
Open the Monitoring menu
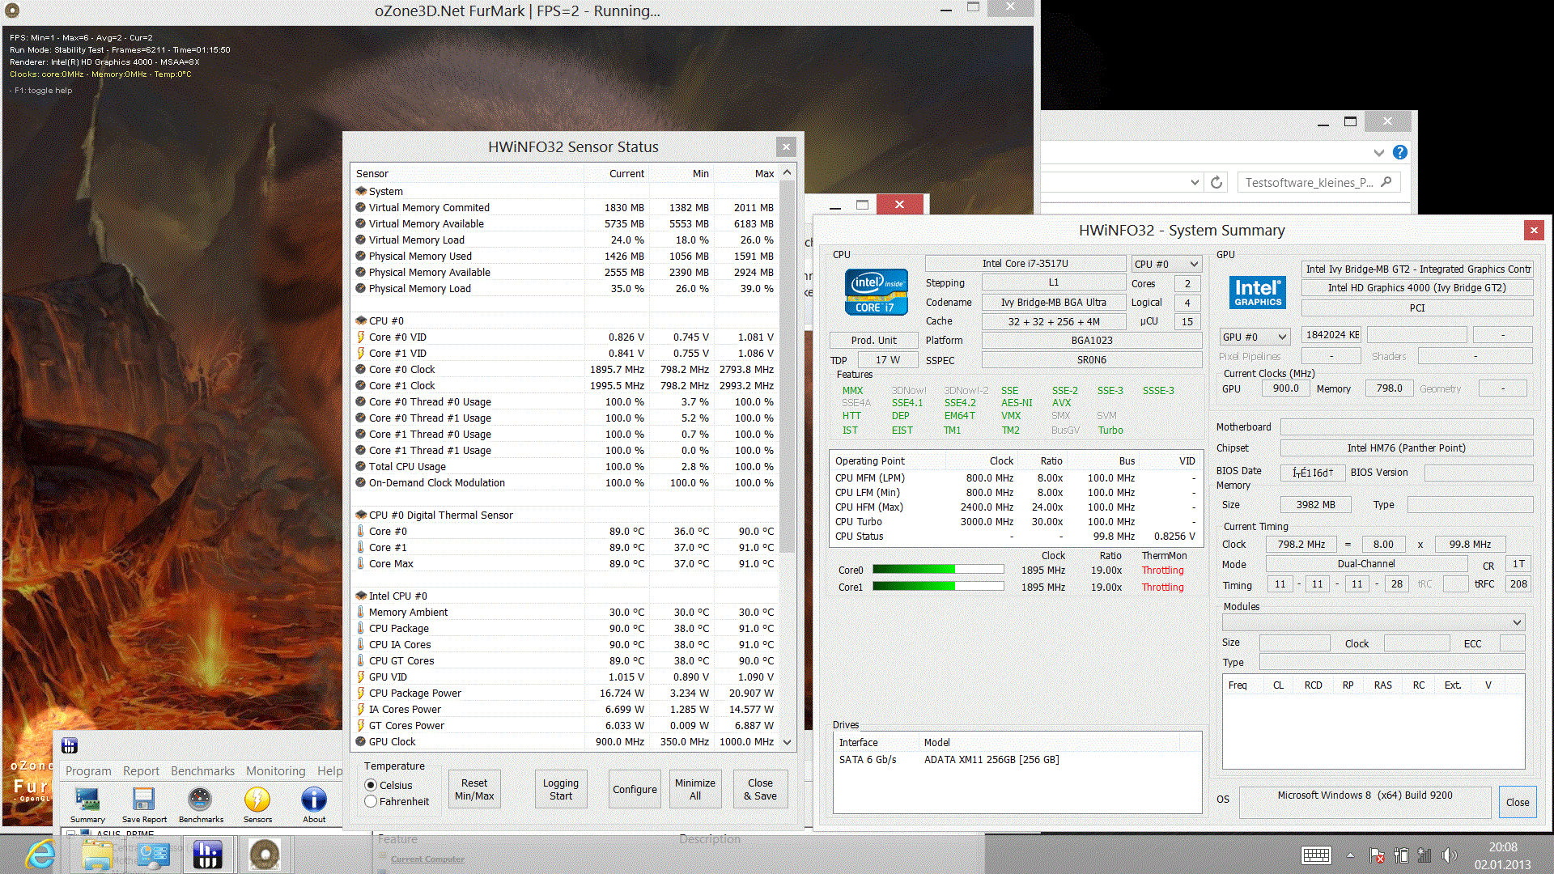275,771
